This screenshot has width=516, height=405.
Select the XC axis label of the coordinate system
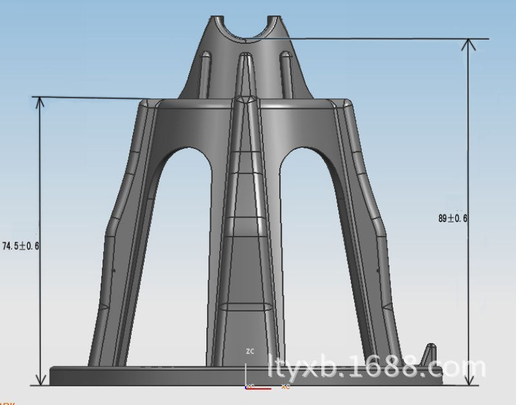click(285, 386)
